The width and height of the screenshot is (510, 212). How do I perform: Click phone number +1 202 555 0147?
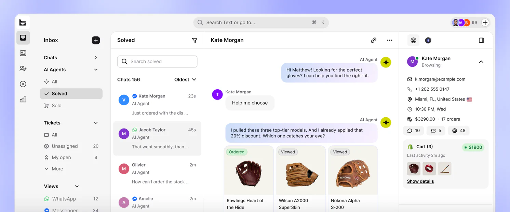(432, 89)
